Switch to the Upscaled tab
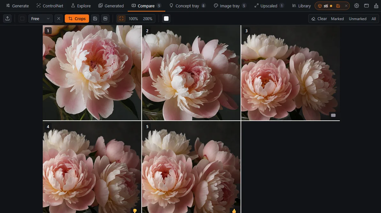The image size is (381, 213). [269, 6]
